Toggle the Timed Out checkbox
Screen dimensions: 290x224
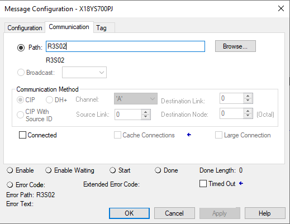[203, 184]
